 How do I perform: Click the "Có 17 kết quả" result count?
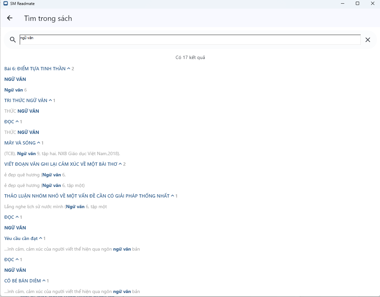(190, 57)
